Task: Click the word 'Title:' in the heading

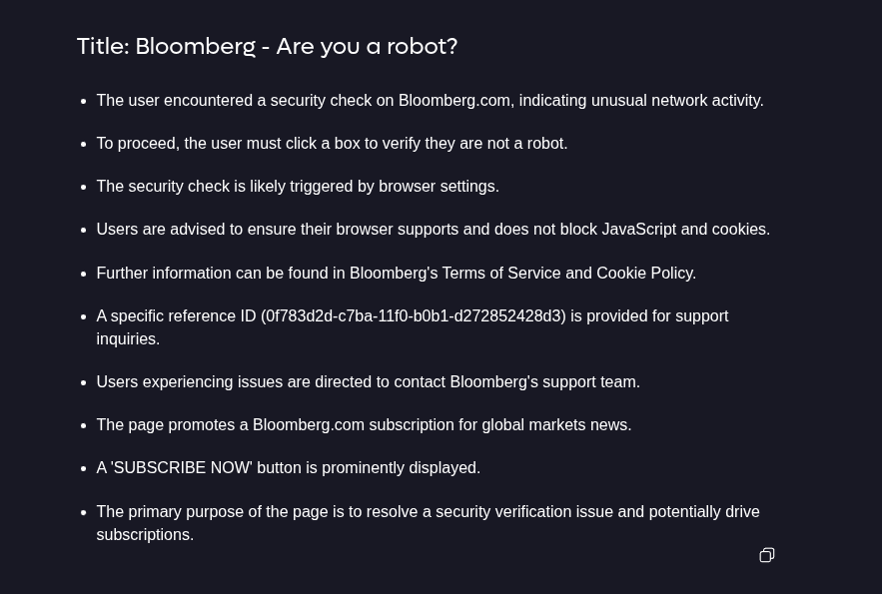Action: 103,46
